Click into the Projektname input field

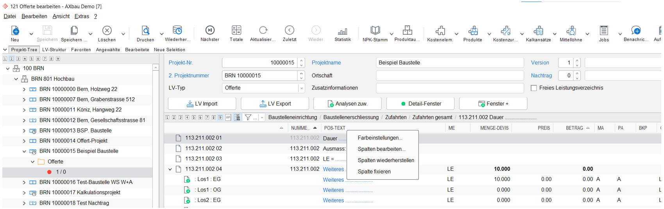coord(450,63)
